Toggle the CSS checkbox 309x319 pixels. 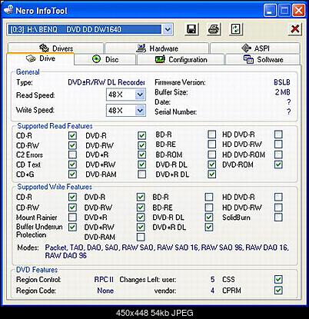click(x=278, y=279)
